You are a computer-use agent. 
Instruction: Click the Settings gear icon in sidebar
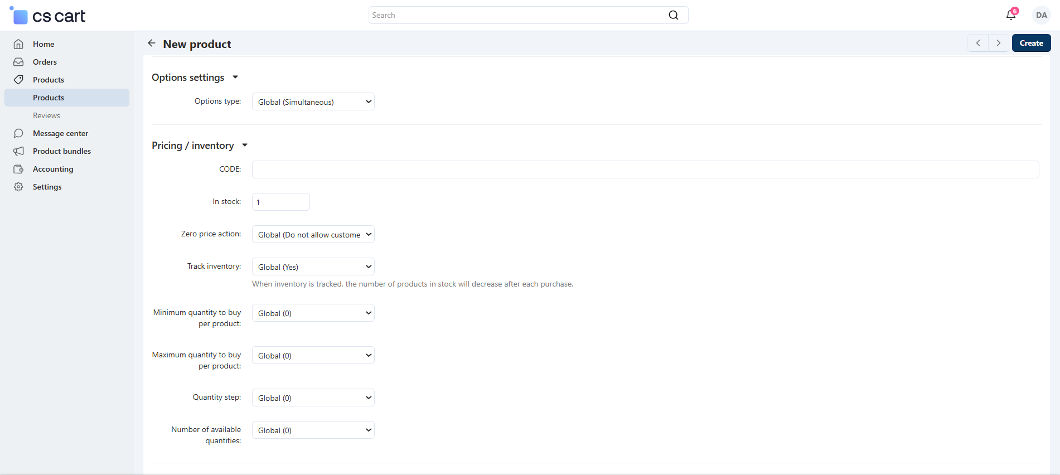click(18, 187)
